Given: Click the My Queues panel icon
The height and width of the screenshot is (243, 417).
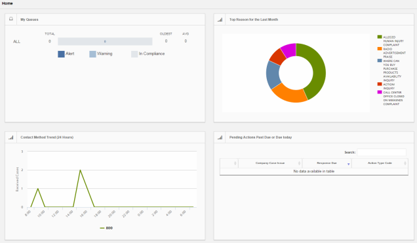Looking at the screenshot, I should pyautogui.click(x=11, y=19).
